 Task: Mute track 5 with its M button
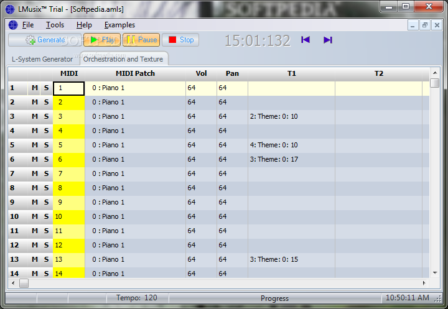click(x=35, y=145)
